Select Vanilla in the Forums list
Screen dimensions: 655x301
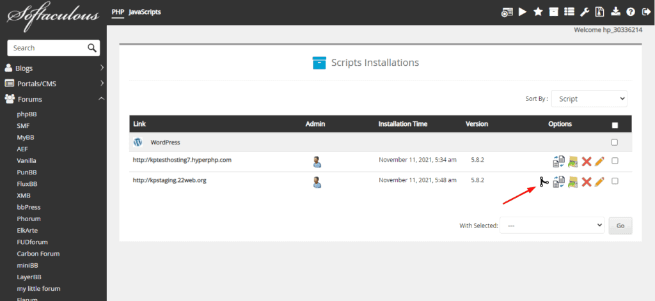(x=26, y=161)
